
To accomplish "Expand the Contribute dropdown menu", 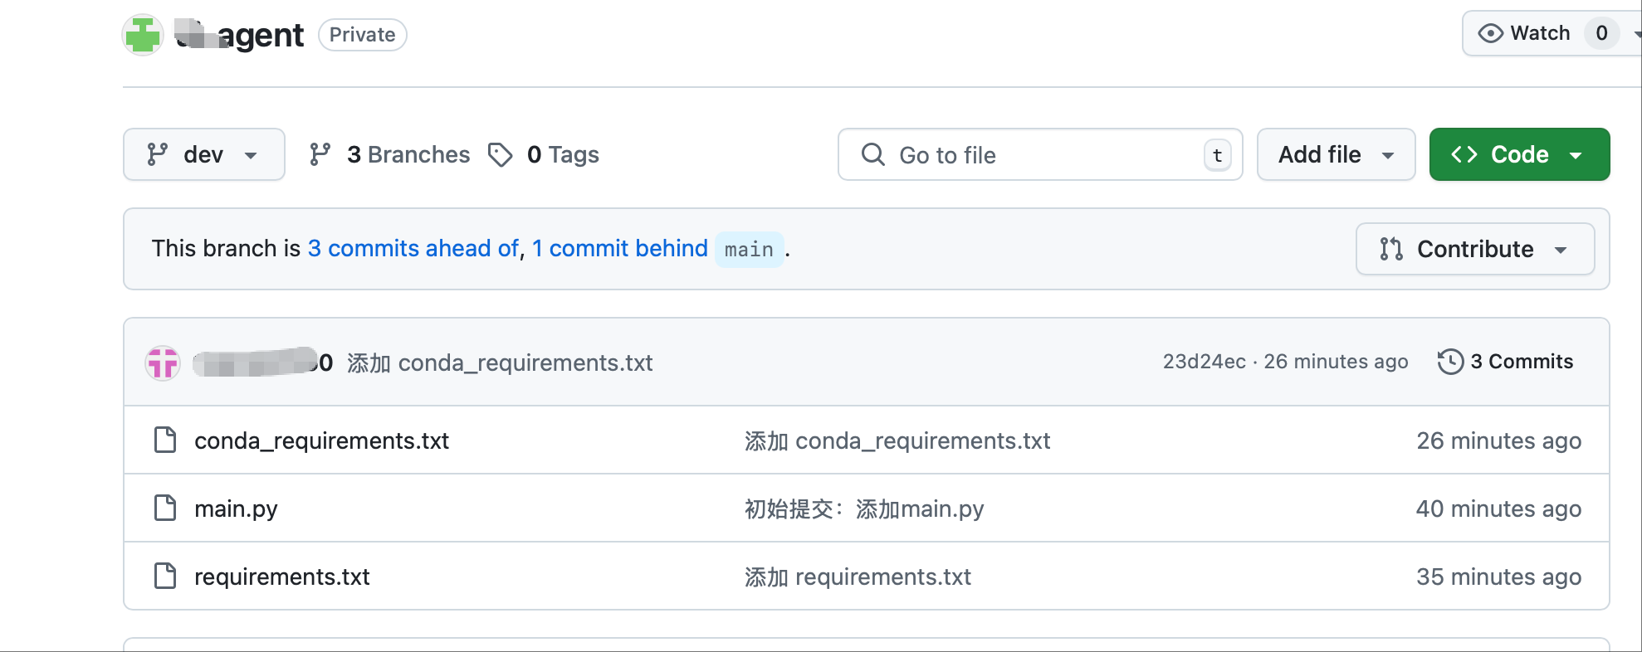I will click(x=1474, y=249).
